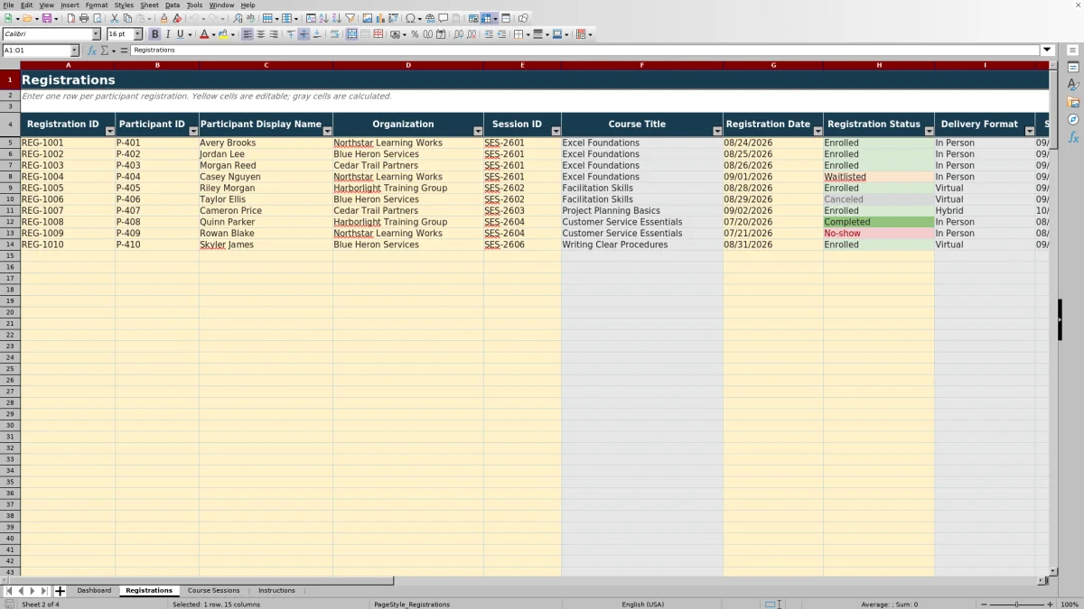Click the next sheet navigation arrow
Viewport: 1084px width, 609px height.
pyautogui.click(x=33, y=591)
